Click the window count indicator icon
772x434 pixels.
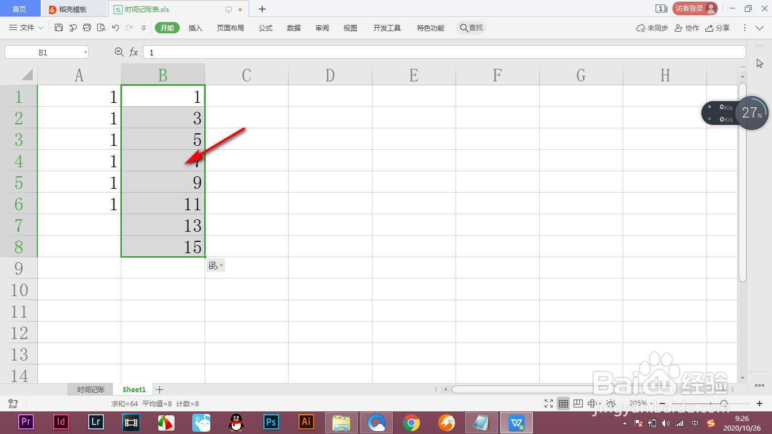pos(661,8)
